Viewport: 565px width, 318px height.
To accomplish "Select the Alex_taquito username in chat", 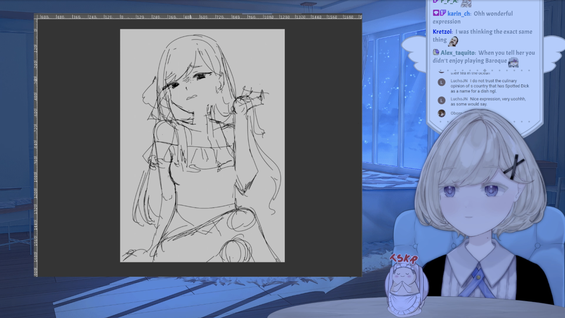I will coord(458,53).
